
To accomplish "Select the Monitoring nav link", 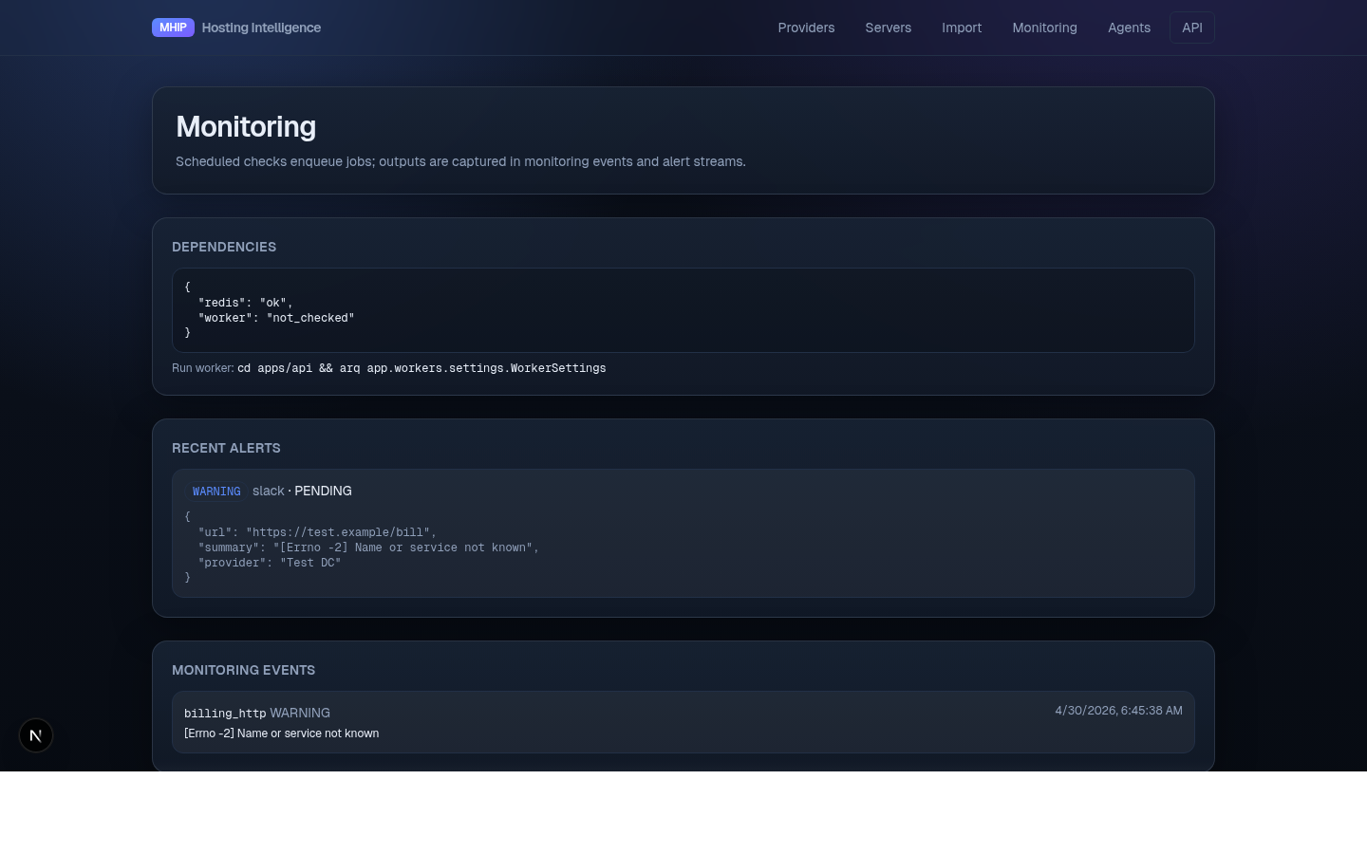I will pos(1044,28).
